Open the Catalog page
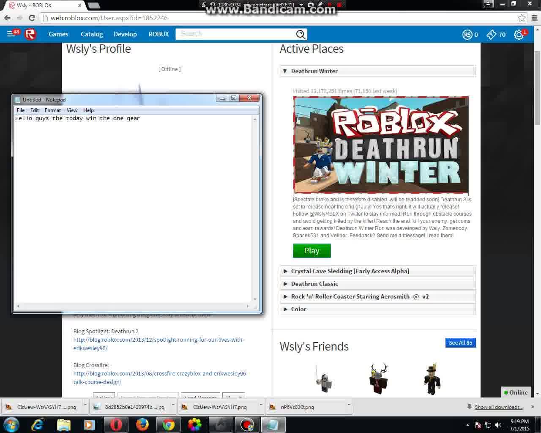541x433 pixels. (92, 34)
